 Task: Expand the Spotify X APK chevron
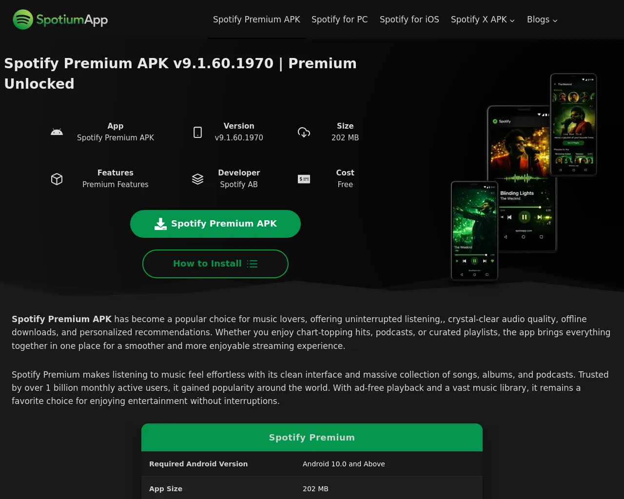[x=512, y=20]
